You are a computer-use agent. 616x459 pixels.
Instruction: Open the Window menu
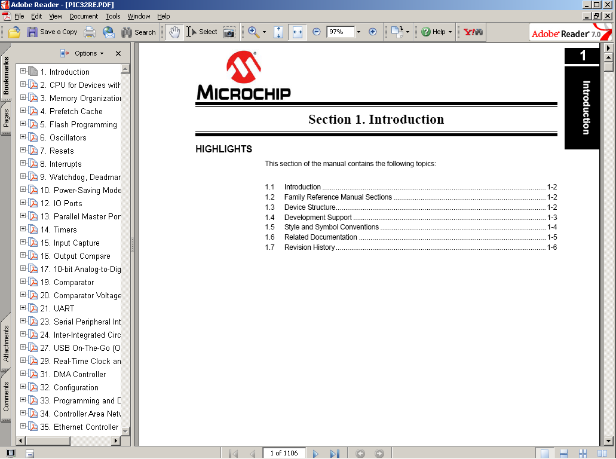139,16
